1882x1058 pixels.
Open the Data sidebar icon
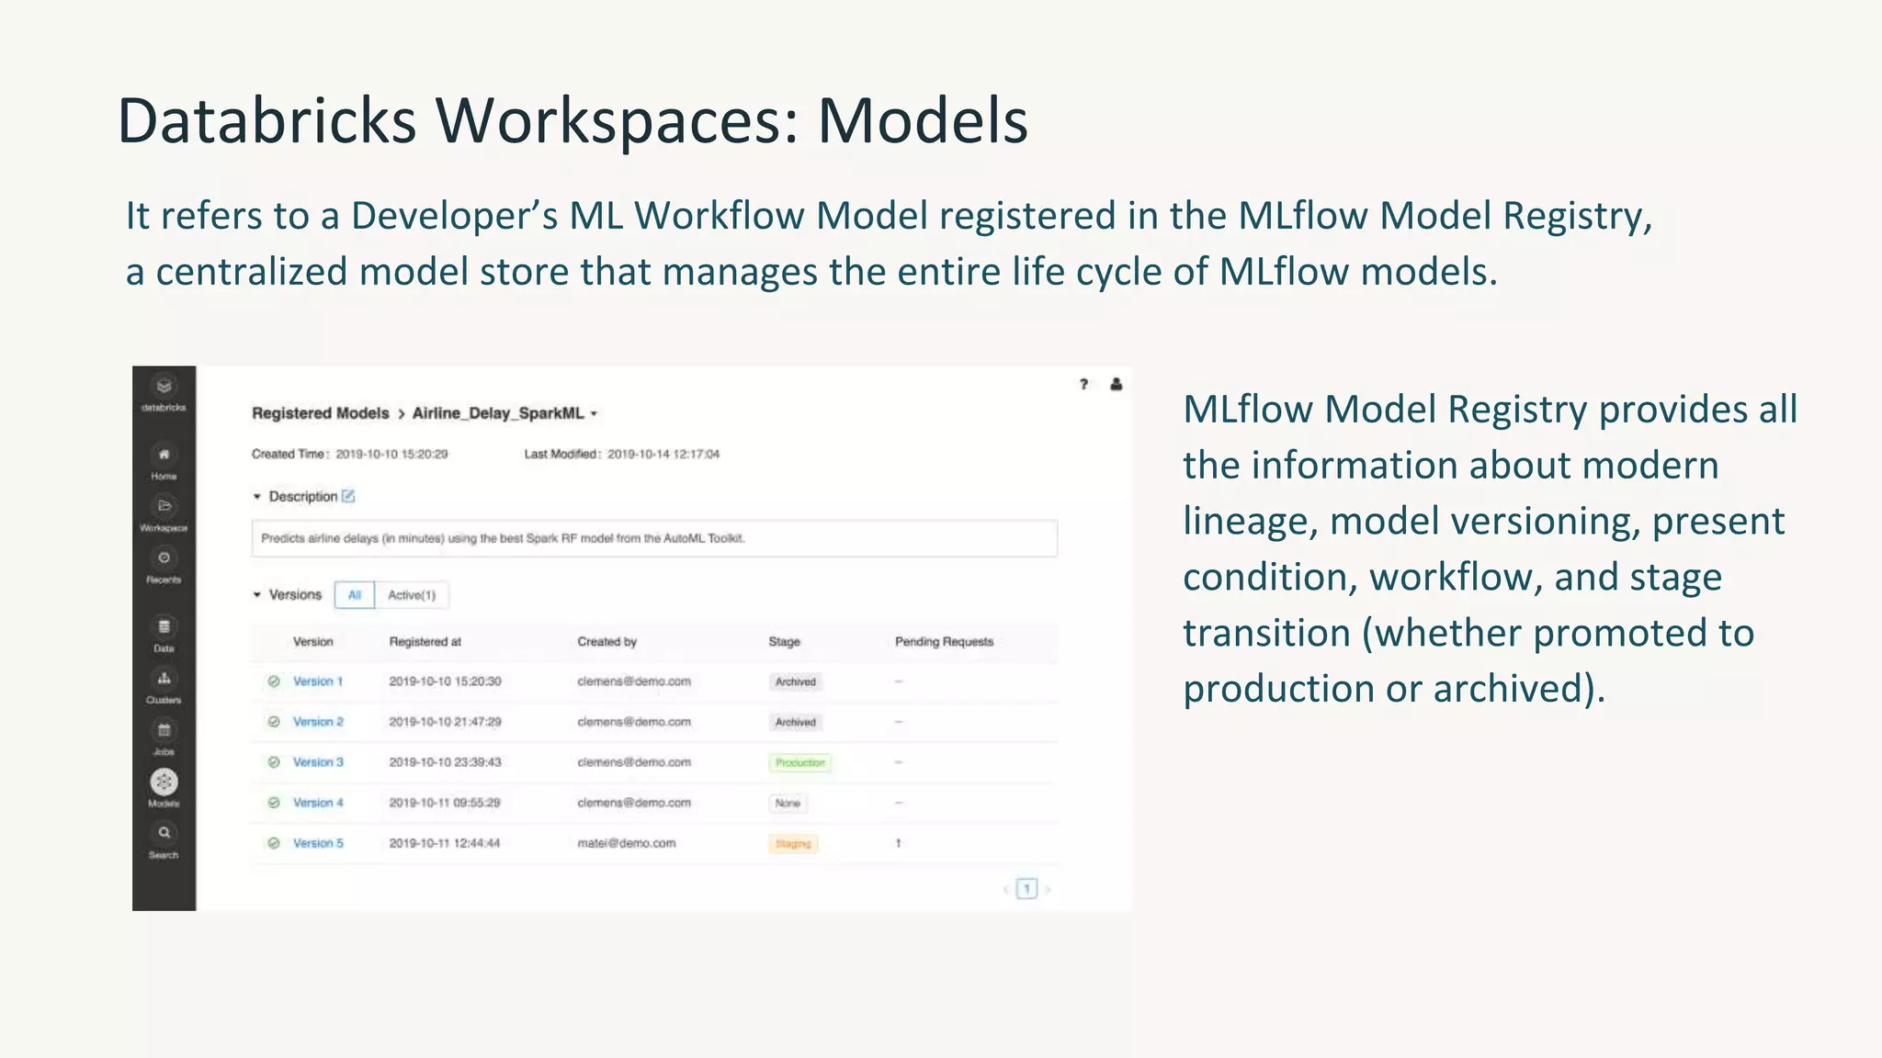tap(164, 627)
